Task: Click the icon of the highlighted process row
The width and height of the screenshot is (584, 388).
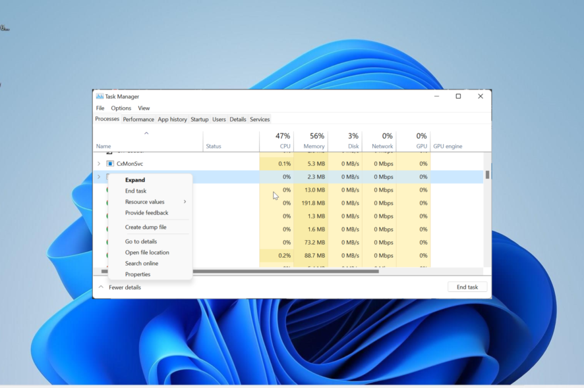Action: tap(109, 176)
